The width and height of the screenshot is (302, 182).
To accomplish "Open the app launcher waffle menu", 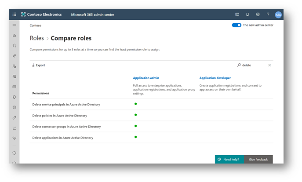I will pos(14,15).
